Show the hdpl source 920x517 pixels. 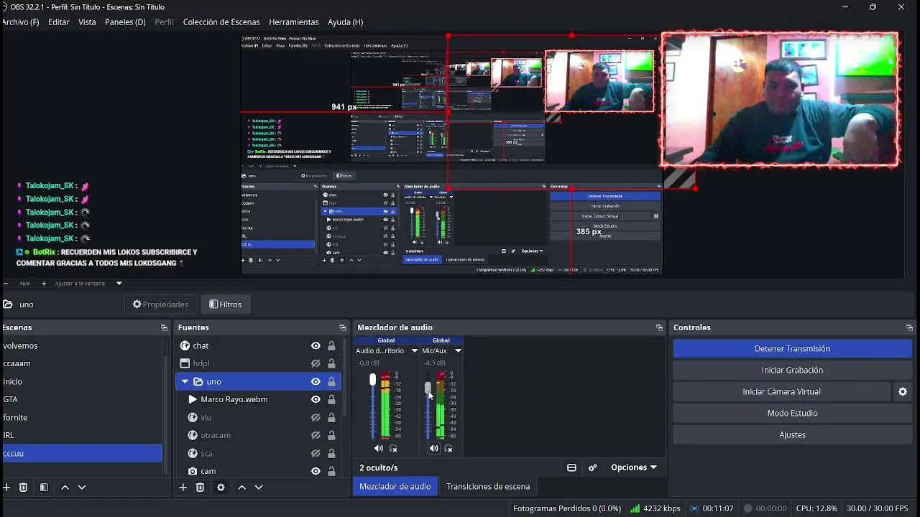click(x=316, y=363)
